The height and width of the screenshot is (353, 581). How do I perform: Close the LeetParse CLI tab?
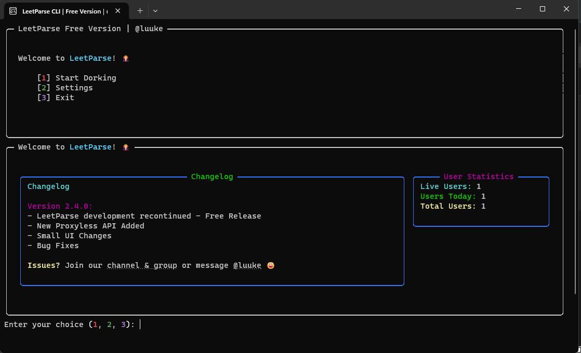[x=118, y=11]
